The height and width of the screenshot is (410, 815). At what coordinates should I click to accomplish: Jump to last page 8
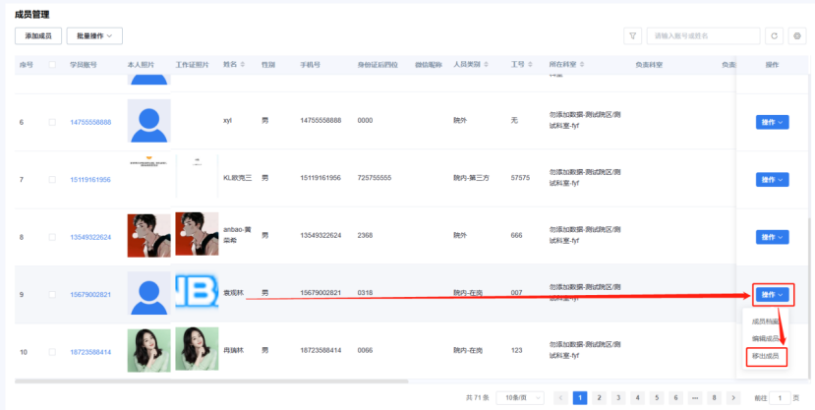(714, 398)
